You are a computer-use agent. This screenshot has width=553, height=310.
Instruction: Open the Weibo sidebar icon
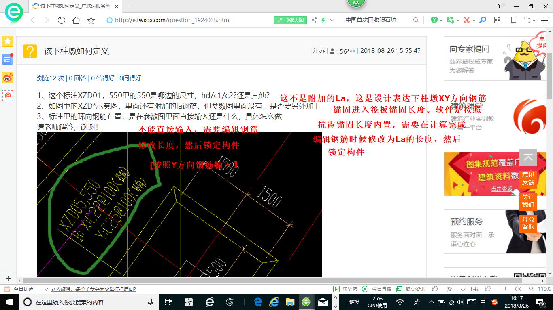pyautogui.click(x=8, y=77)
